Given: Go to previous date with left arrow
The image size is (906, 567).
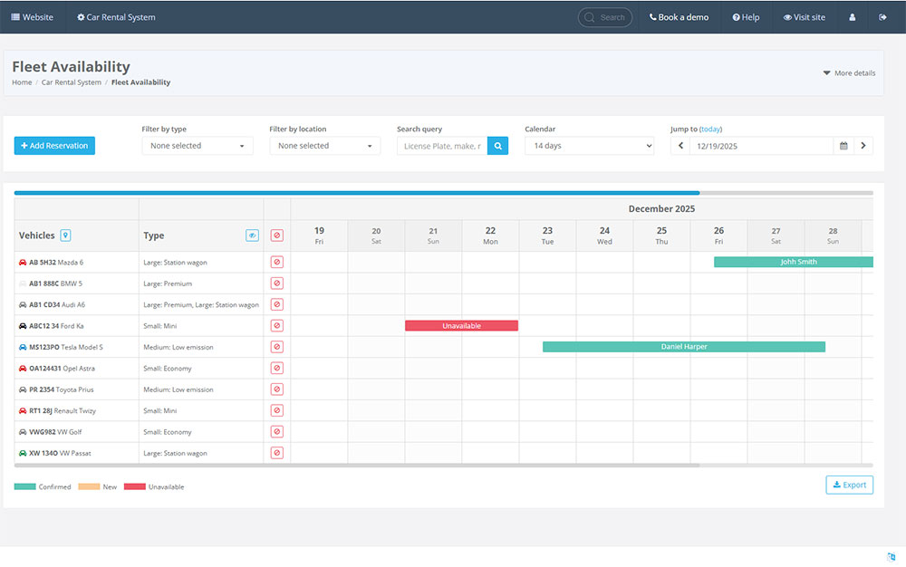Looking at the screenshot, I should pyautogui.click(x=680, y=146).
